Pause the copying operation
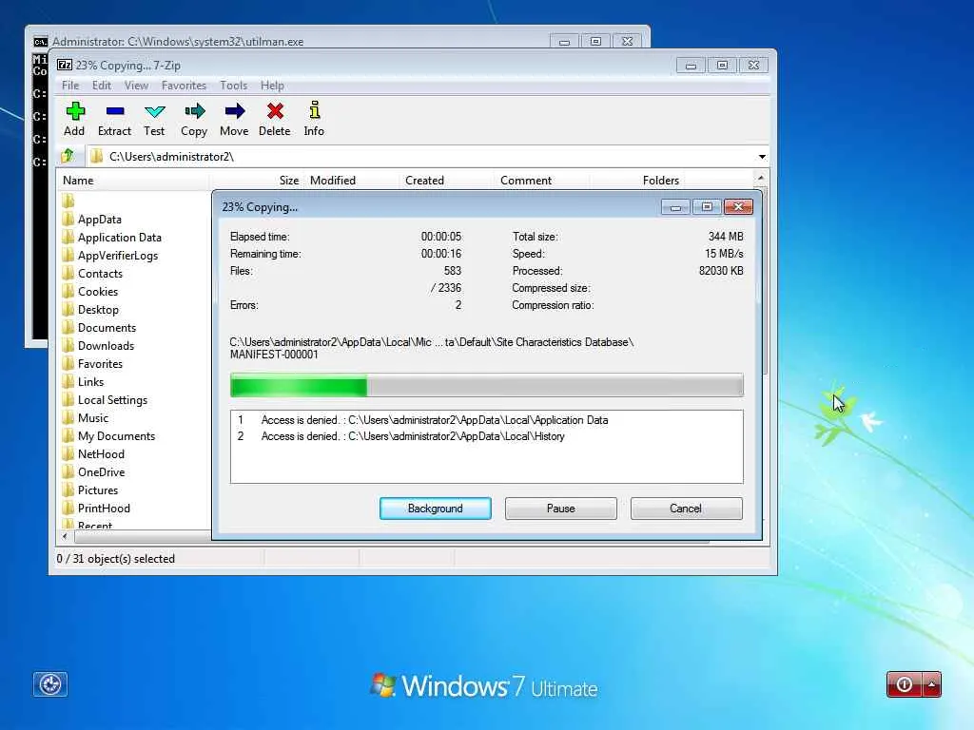Image resolution: width=974 pixels, height=730 pixels. (x=561, y=509)
